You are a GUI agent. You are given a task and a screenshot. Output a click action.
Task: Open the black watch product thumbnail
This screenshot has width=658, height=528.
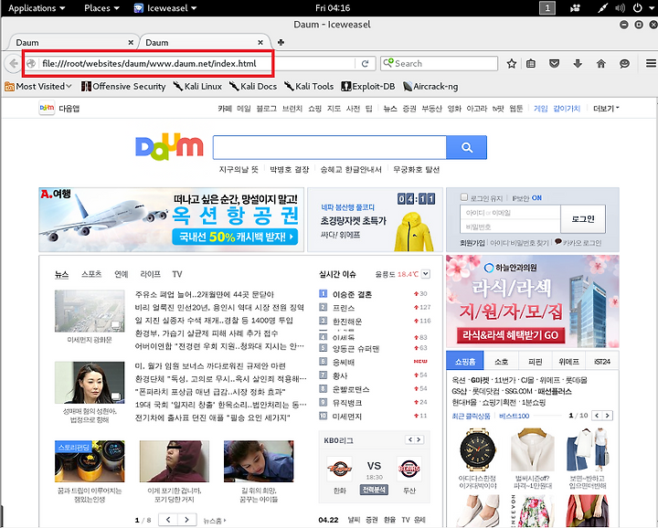tap(478, 449)
